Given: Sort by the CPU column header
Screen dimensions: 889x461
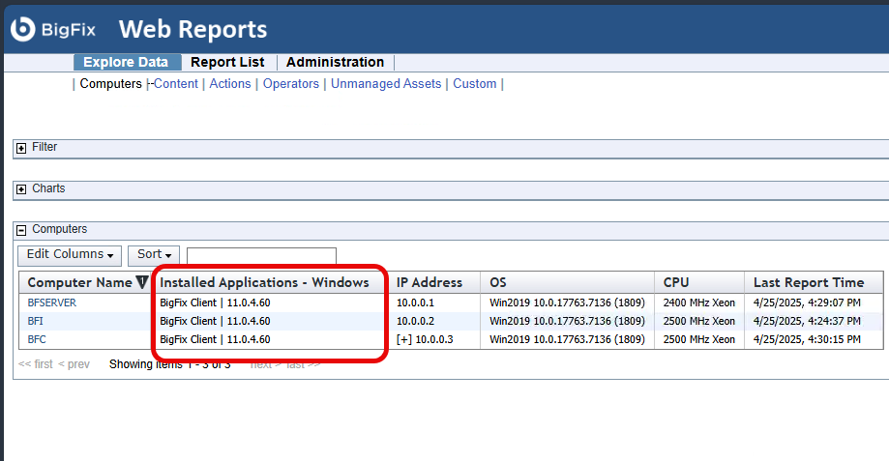Looking at the screenshot, I should [676, 282].
